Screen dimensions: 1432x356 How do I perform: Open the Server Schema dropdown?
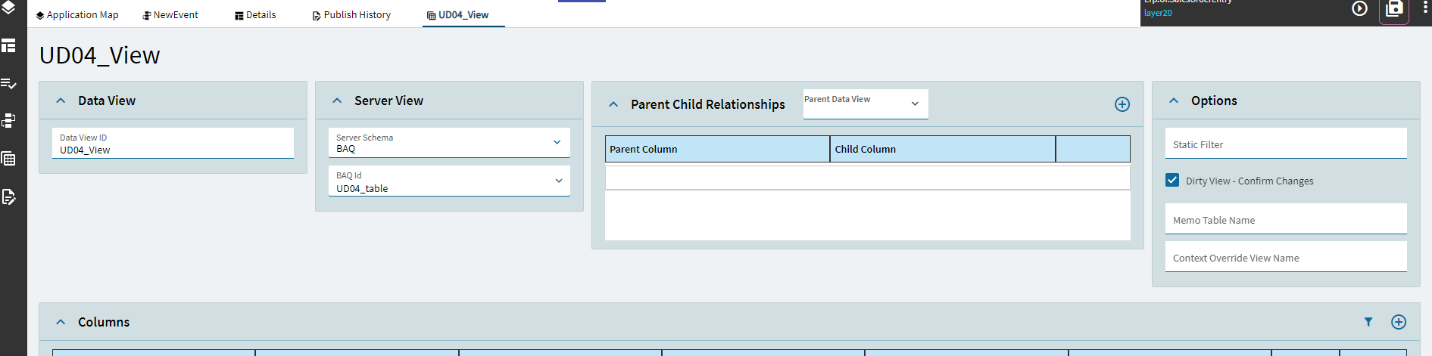coord(557,142)
